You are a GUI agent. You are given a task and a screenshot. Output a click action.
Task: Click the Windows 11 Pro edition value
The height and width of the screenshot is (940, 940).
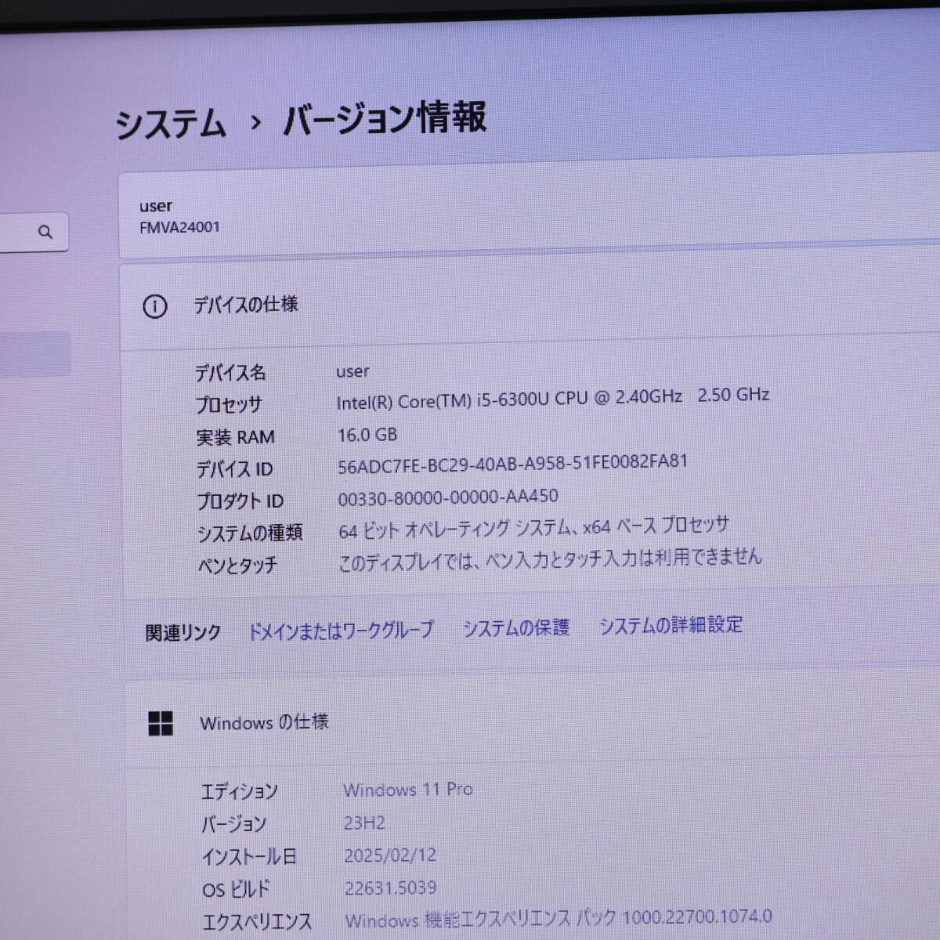(x=408, y=790)
